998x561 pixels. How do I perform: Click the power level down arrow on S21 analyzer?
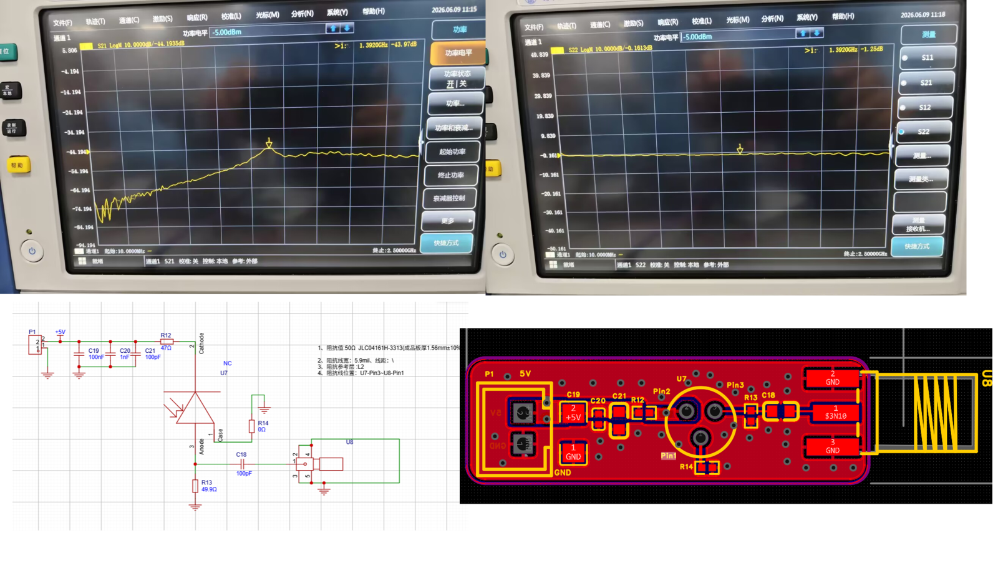[x=347, y=28]
